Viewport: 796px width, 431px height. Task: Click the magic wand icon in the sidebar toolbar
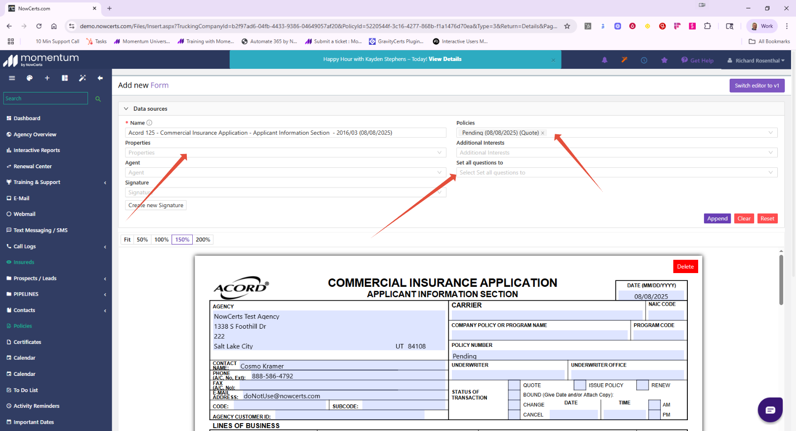83,78
